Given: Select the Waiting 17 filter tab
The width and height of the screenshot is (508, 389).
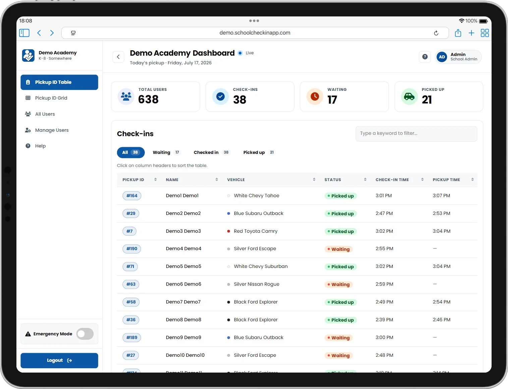Looking at the screenshot, I should 166,153.
